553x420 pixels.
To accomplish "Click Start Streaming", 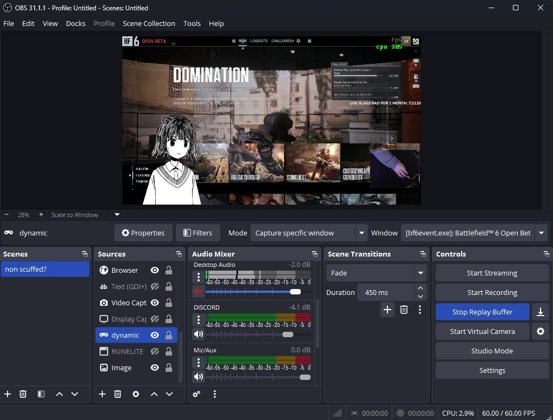I will [x=492, y=273].
